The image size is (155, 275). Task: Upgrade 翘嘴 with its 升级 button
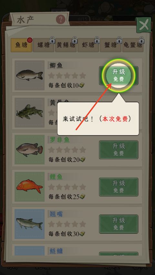click(x=119, y=224)
